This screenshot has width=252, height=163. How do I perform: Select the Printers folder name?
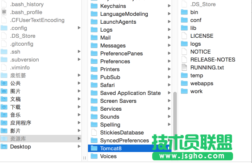[x=110, y=69]
